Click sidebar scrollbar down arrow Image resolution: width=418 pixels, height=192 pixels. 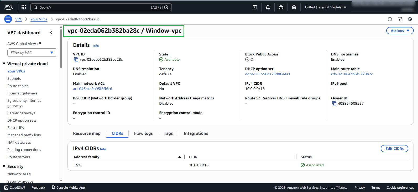(61, 180)
